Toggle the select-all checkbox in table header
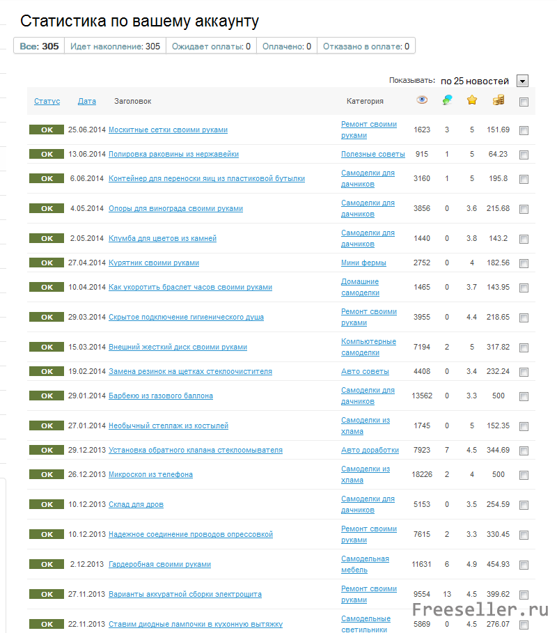557x633 pixels. (x=524, y=102)
